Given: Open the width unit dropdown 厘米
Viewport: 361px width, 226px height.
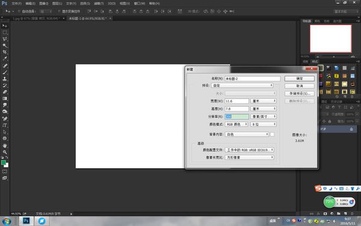Looking at the screenshot, I should point(264,101).
